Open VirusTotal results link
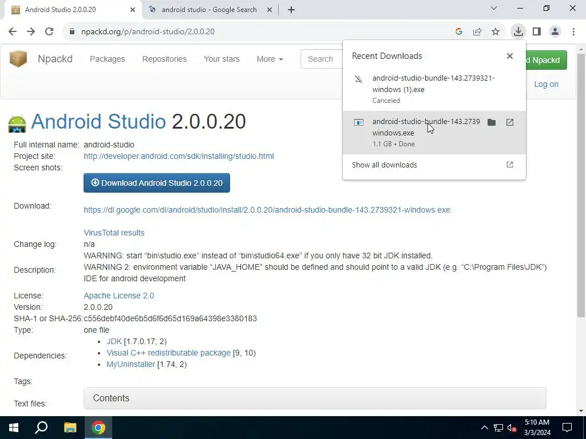The width and height of the screenshot is (586, 439). 114,233
